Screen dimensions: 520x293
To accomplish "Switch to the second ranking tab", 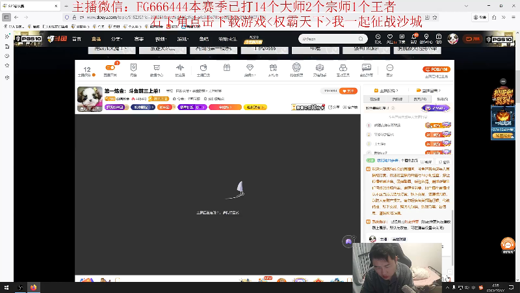I will pyautogui.click(x=397, y=99).
